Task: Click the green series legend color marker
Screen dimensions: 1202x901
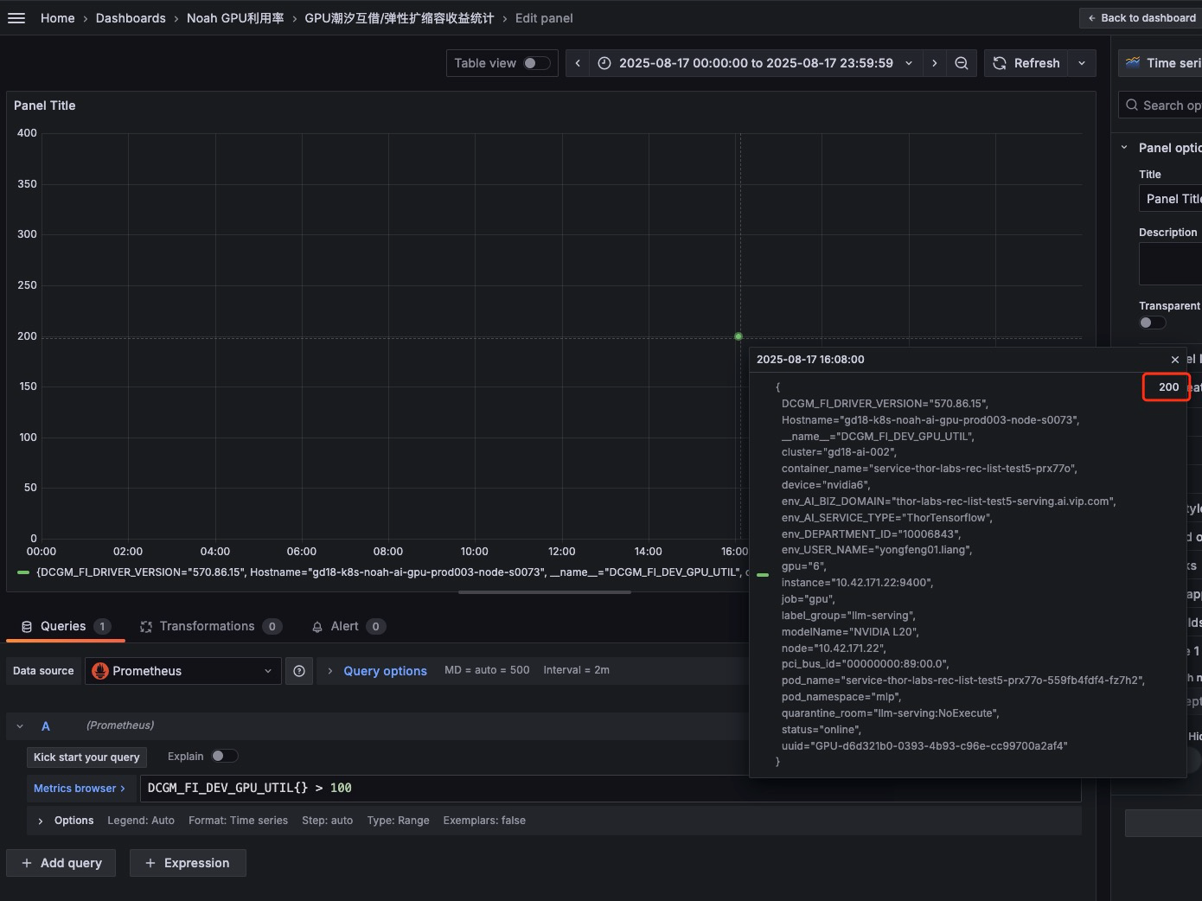Action: click(x=24, y=572)
